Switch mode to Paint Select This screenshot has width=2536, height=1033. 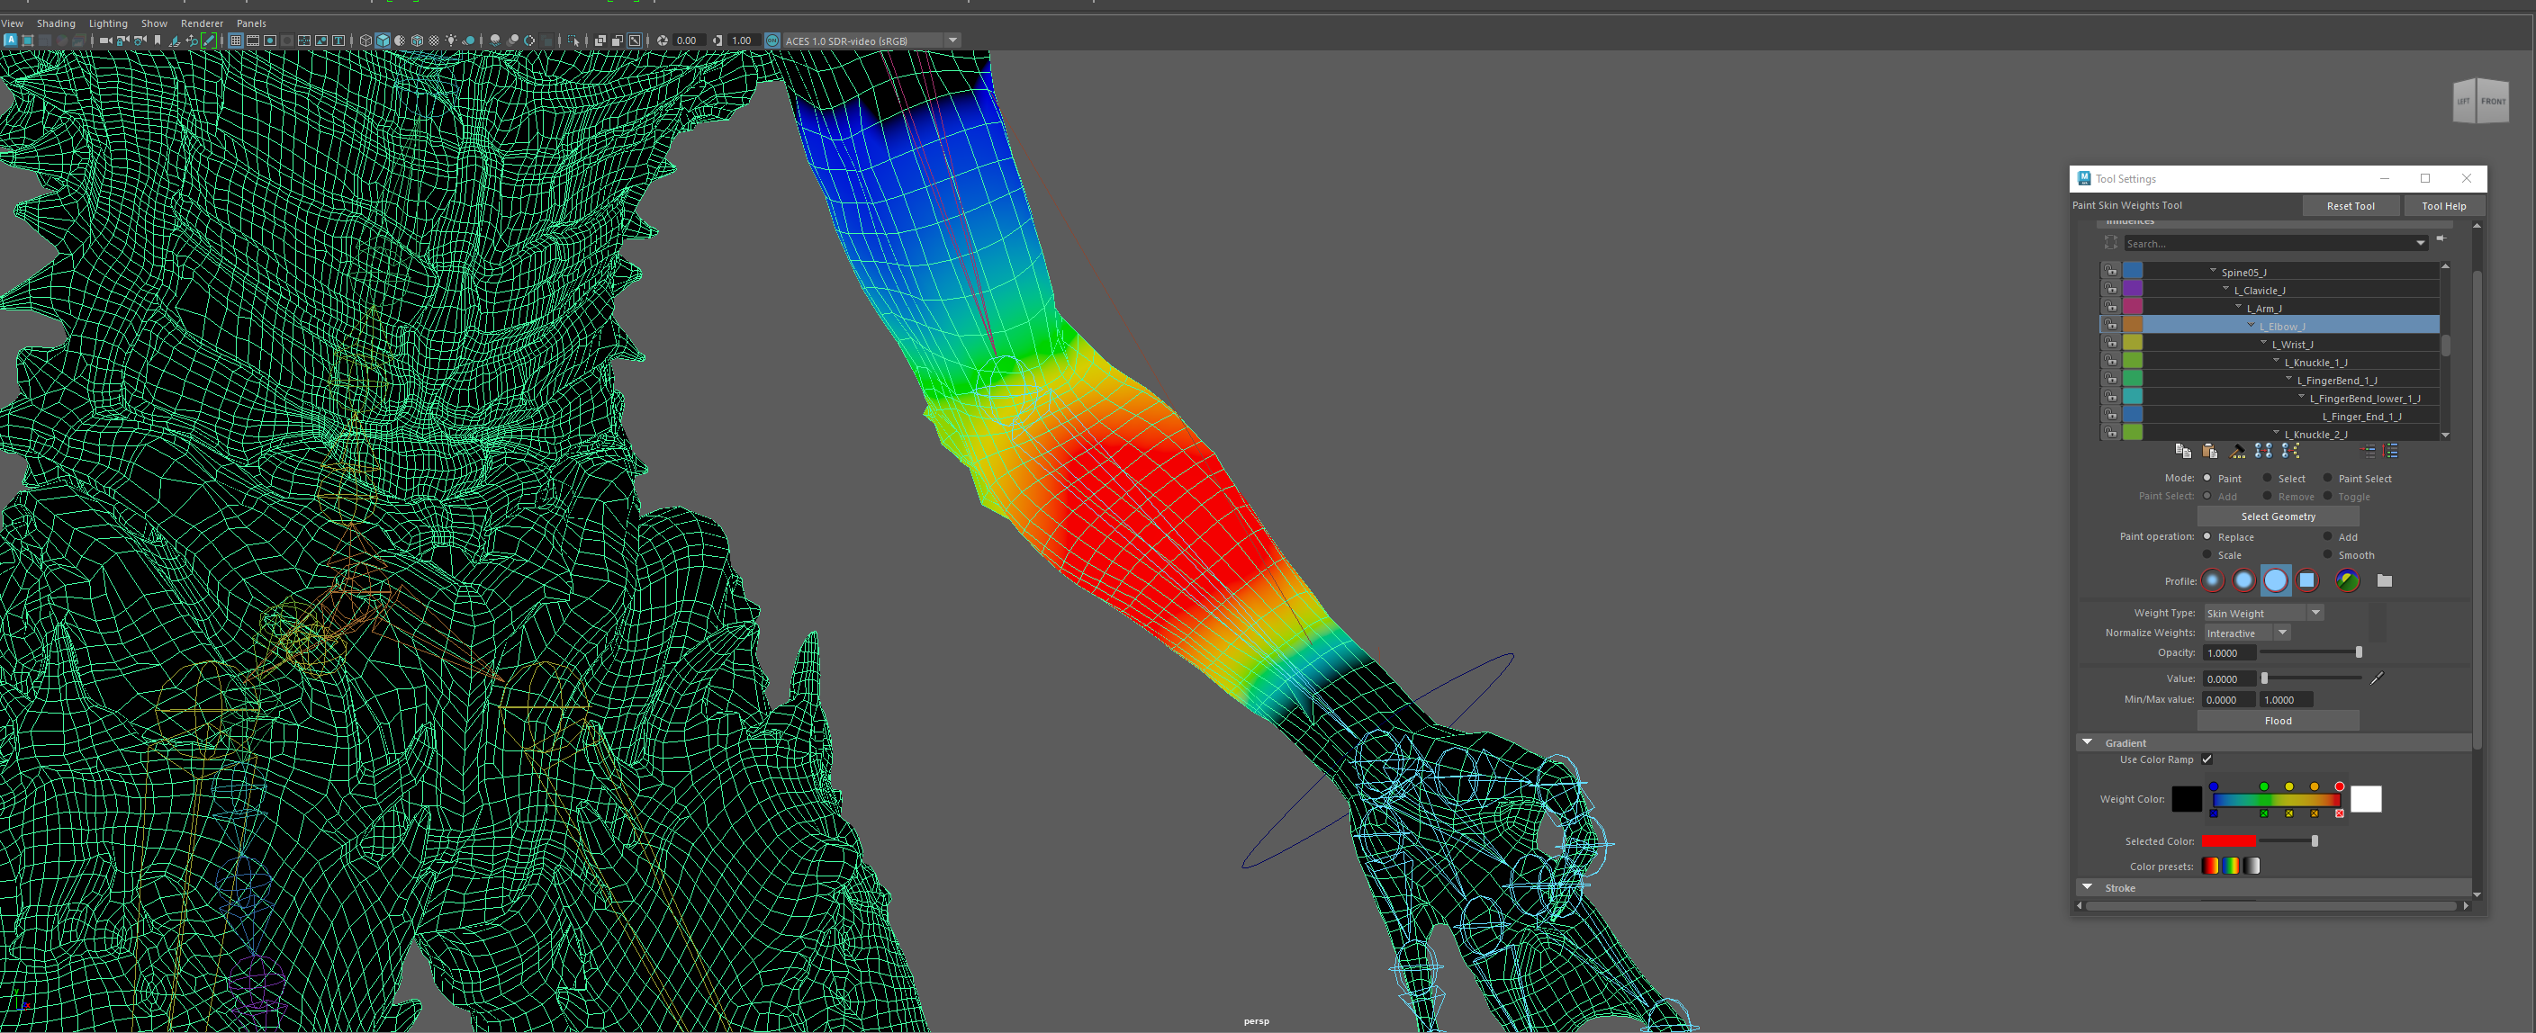(2328, 478)
